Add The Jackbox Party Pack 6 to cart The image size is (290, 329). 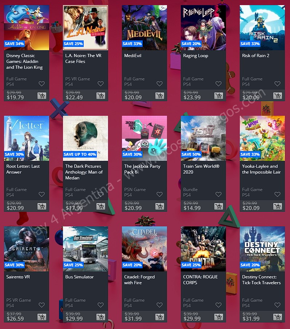[x=160, y=206]
